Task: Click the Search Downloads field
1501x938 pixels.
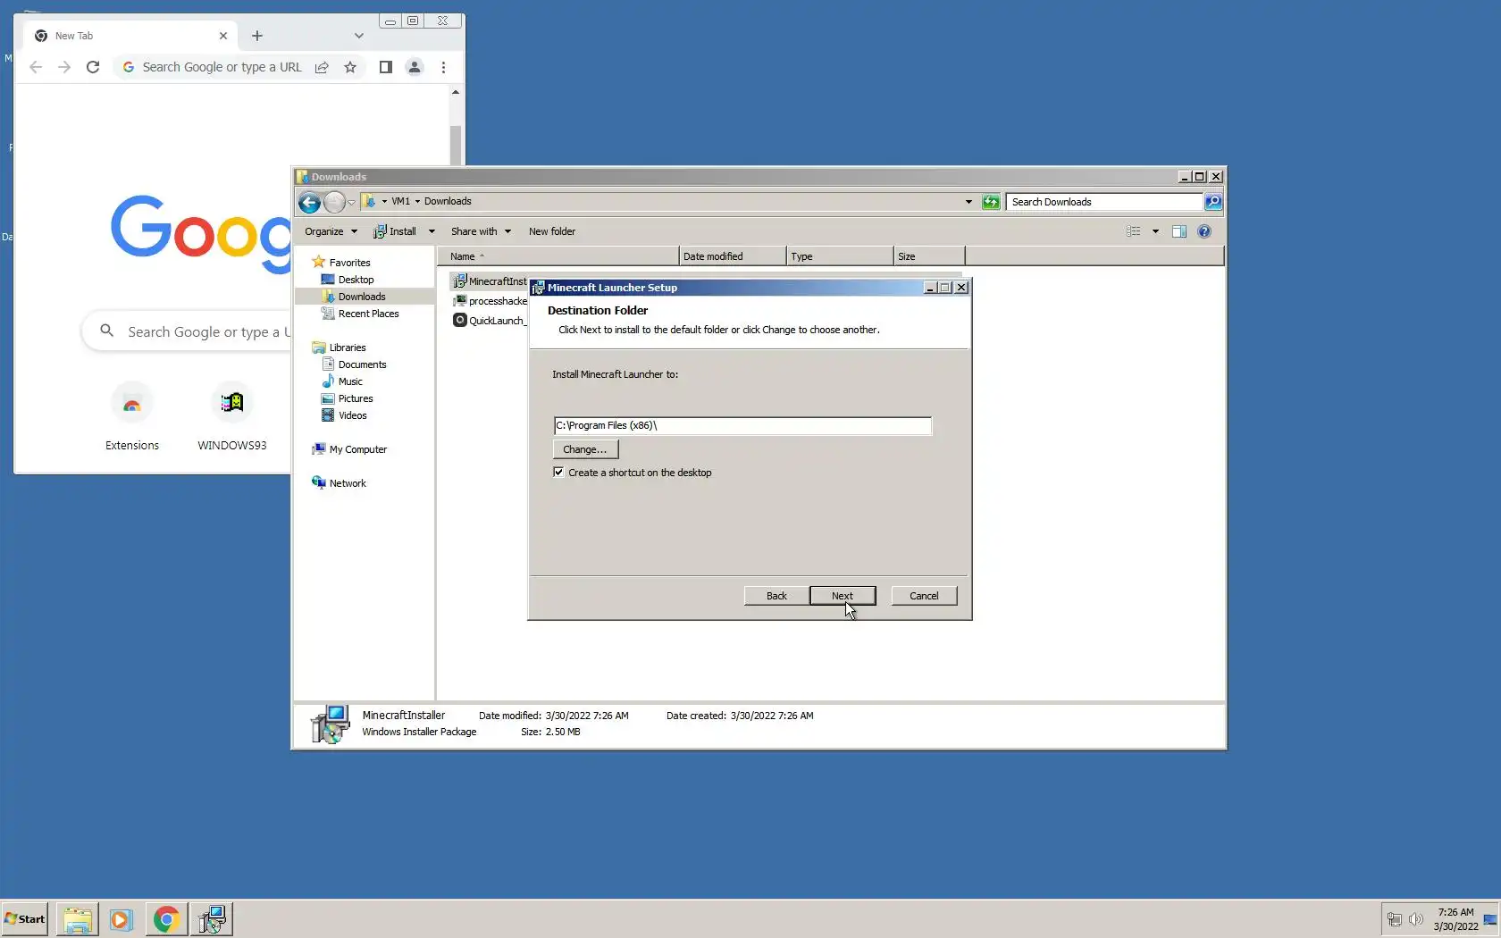Action: pos(1104,202)
